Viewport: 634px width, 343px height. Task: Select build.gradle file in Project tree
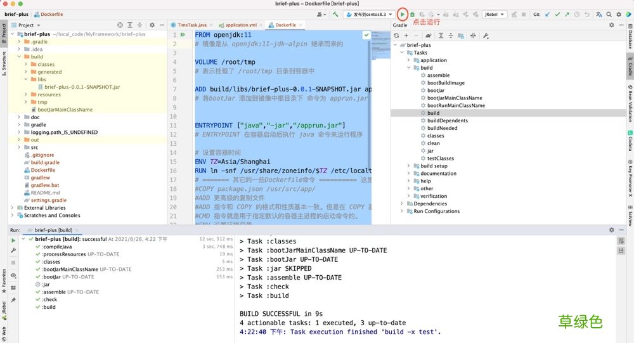click(x=45, y=162)
